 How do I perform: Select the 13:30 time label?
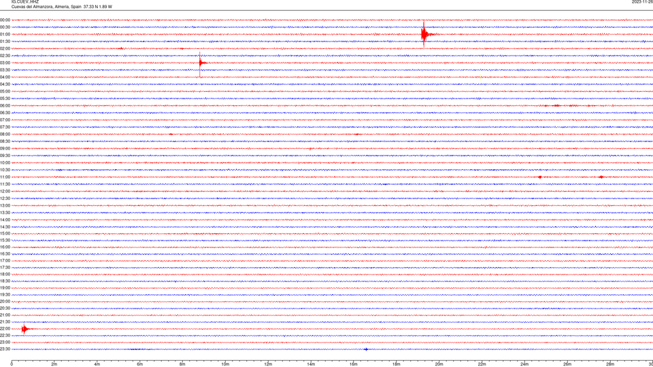tap(5, 213)
